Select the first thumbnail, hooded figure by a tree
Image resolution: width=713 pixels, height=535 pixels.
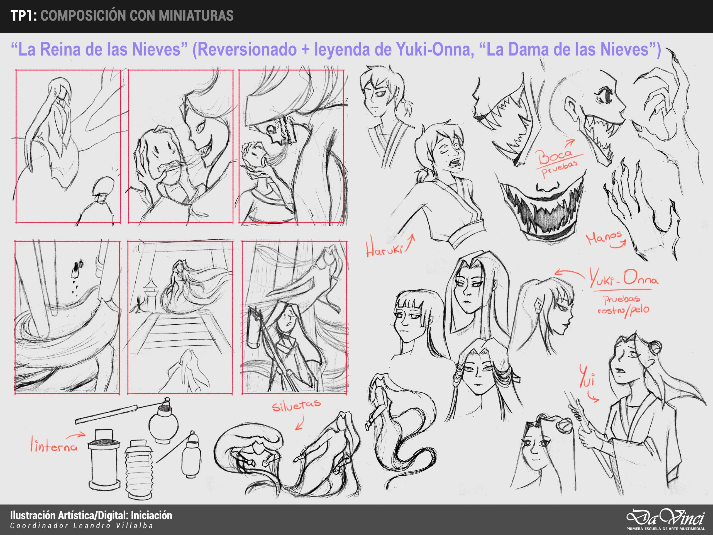68,146
